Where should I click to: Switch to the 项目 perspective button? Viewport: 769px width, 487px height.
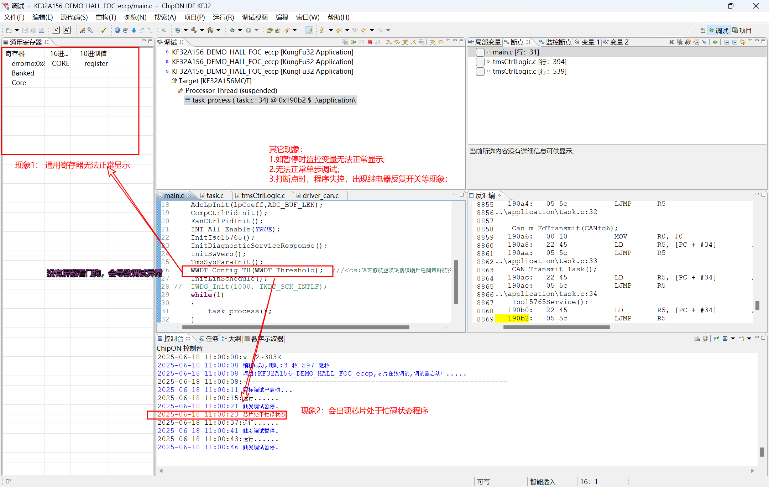tap(742, 31)
